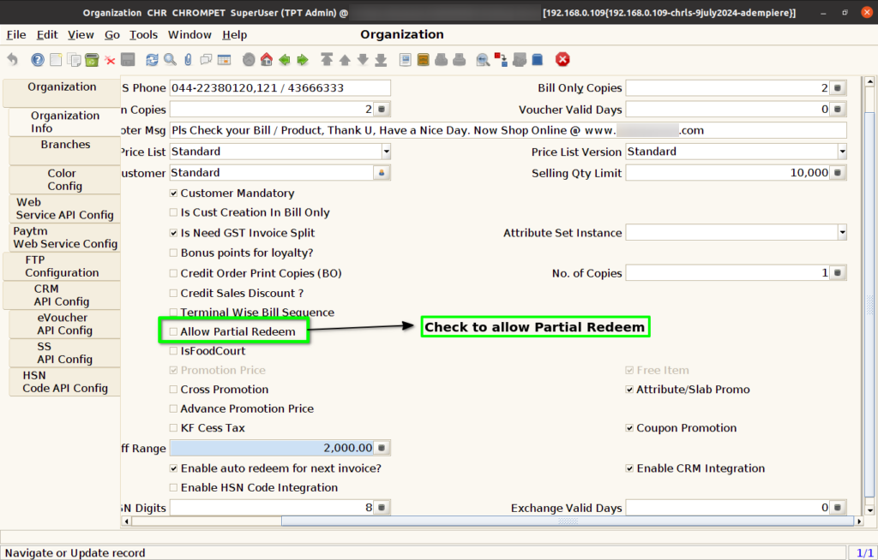Screen dimensions: 878x560
Task: Open calculator for Exchange Valid Days
Action: coord(838,508)
